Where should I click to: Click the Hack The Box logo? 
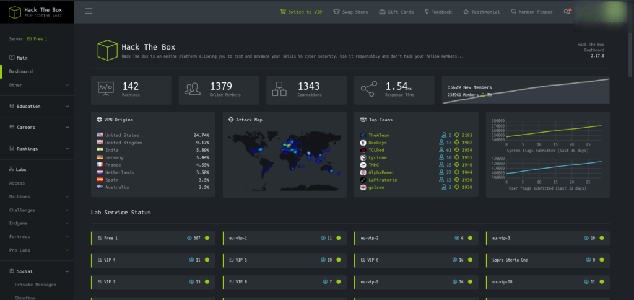point(37,11)
